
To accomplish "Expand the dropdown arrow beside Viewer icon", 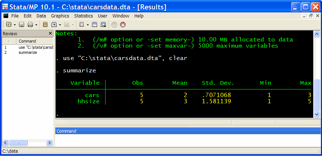I will click(60, 25).
